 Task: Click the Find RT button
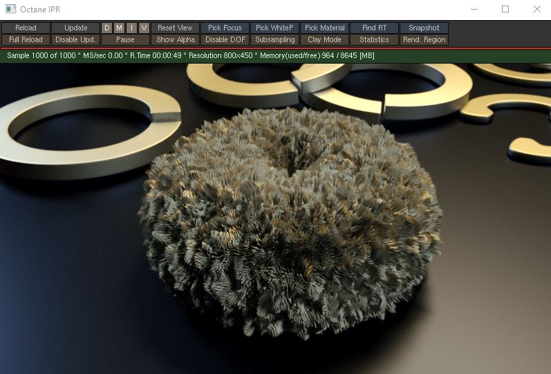pyautogui.click(x=374, y=28)
